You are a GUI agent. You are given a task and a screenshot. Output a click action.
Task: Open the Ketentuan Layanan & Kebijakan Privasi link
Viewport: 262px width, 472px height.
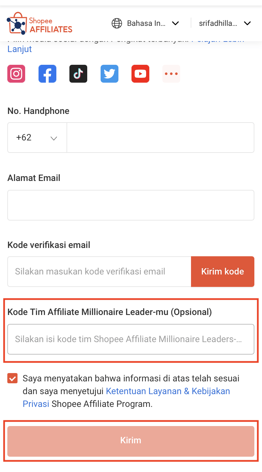(168, 391)
